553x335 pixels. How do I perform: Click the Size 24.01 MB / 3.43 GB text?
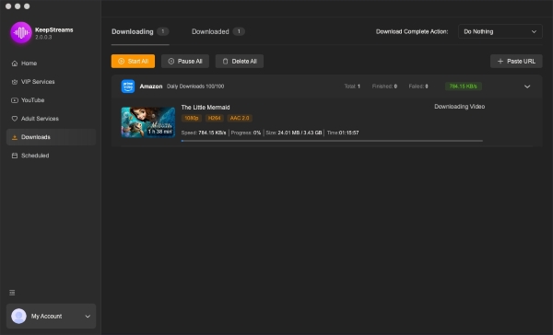click(294, 133)
